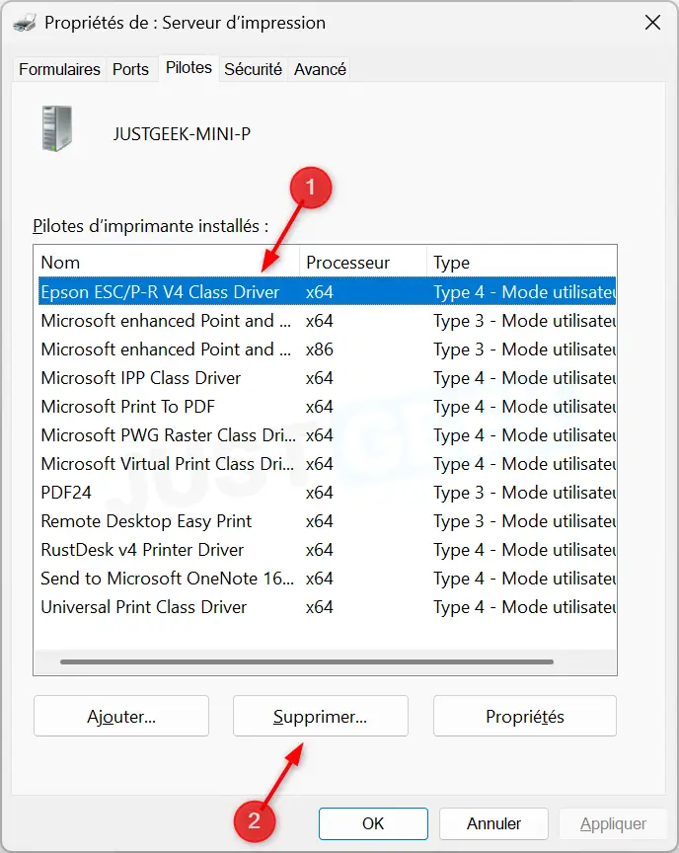
Task: Select Universal Print Class Driver row
Action: tap(327, 607)
